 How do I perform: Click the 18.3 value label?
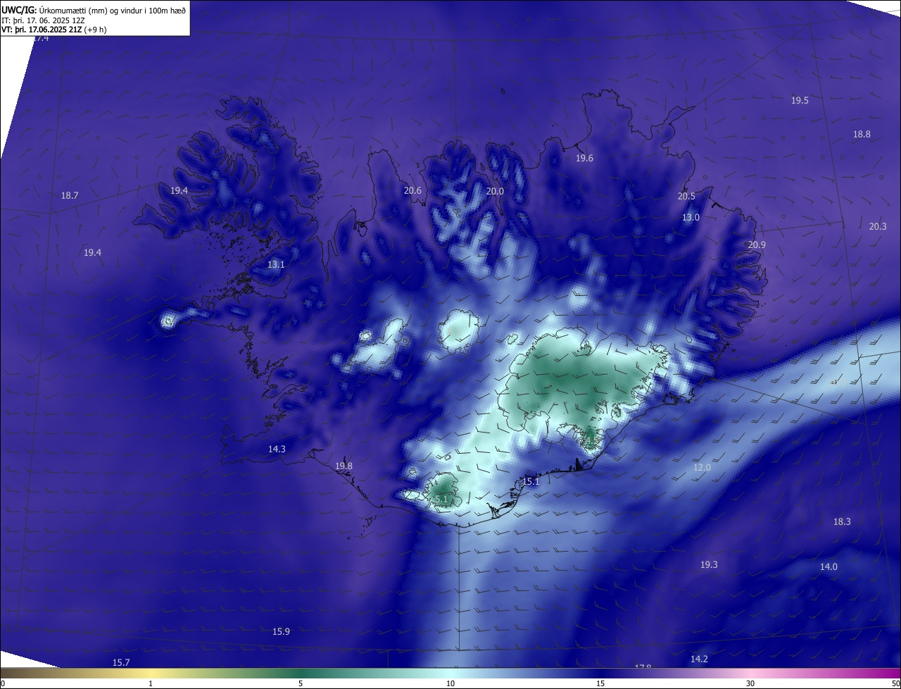[842, 522]
